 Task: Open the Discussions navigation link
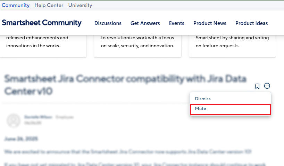(x=108, y=23)
